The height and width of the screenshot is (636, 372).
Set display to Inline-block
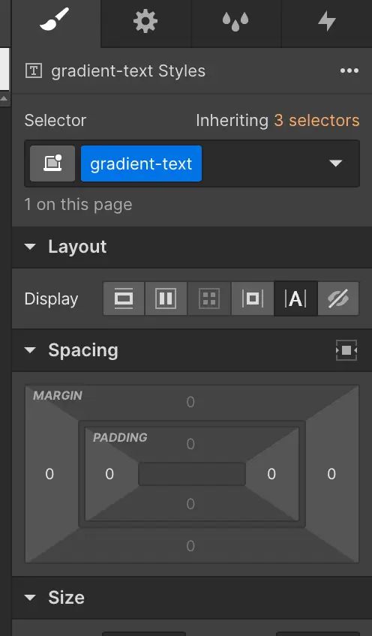pyautogui.click(x=252, y=299)
